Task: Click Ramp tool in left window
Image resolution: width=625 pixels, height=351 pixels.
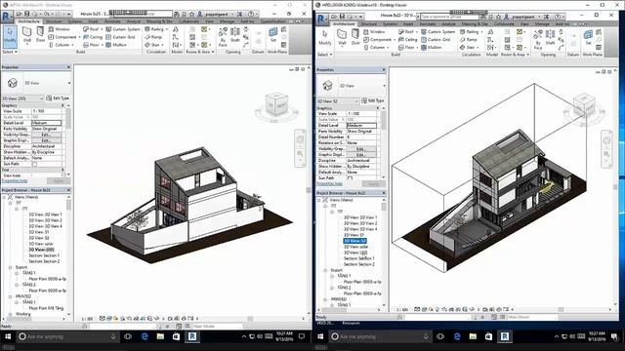Action: pos(153,37)
